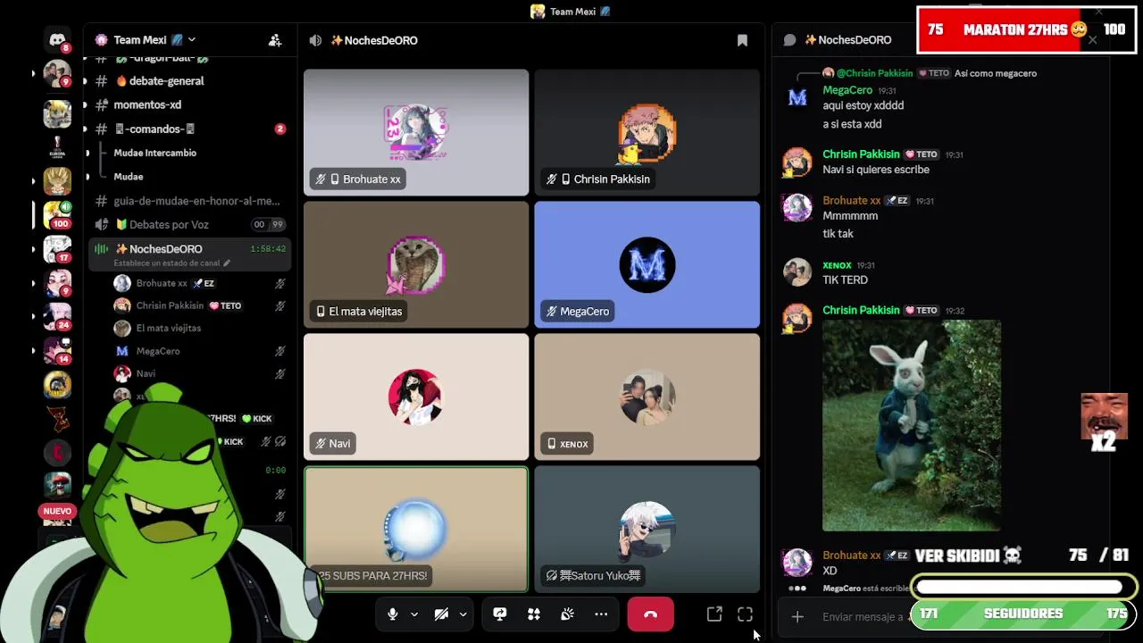Image resolution: width=1143 pixels, height=643 pixels.
Task: Open the activities apps icon
Action: 534,614
